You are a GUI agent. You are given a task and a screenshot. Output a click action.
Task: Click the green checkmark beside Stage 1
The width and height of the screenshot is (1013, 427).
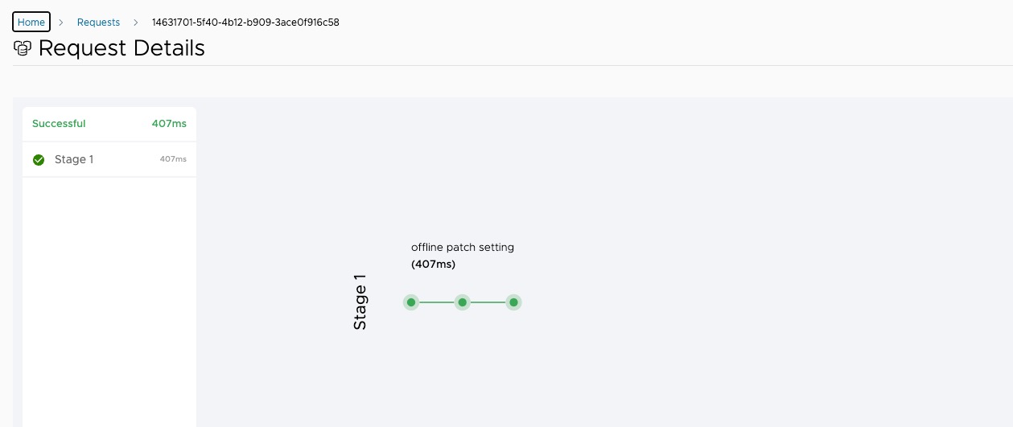click(x=39, y=160)
